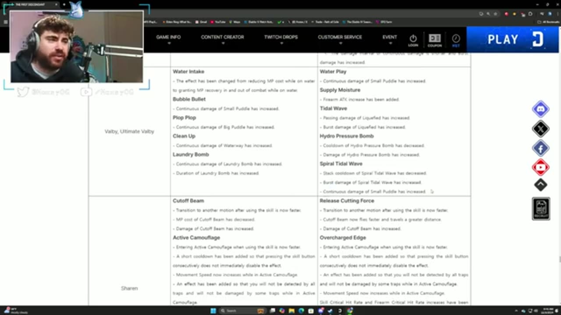Open the YouTube bookmark in bookmarks bar
561x315 pixels.
pos(217,21)
